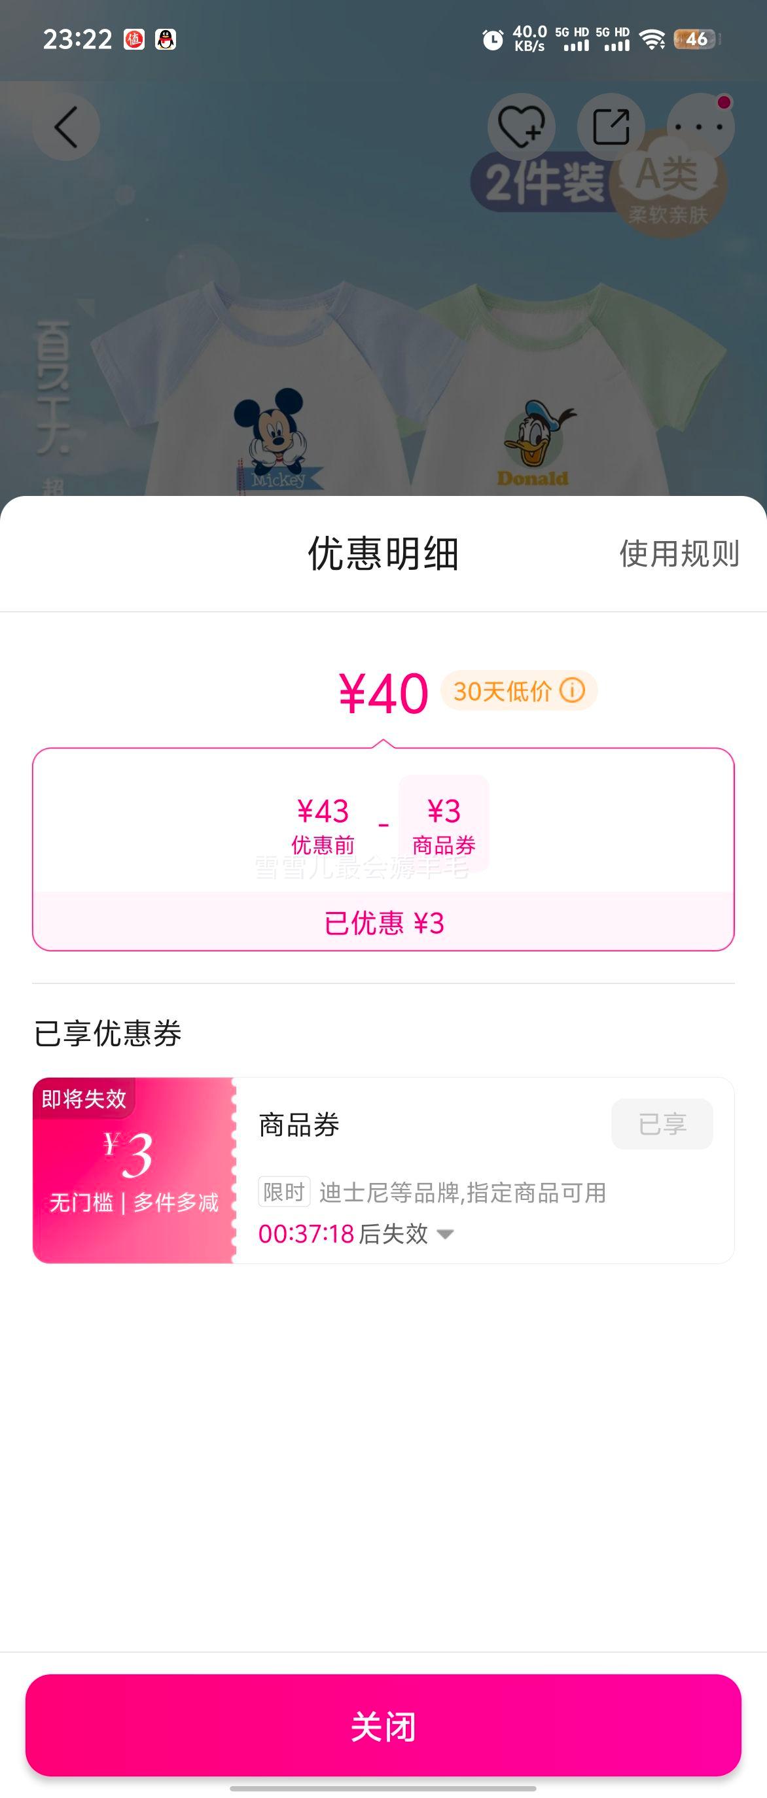Expand the coupon expiry details arrow
The height and width of the screenshot is (1798, 767).
445,1234
